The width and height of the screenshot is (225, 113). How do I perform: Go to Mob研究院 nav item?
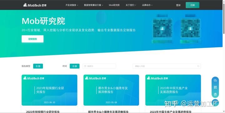click(x=114, y=5)
